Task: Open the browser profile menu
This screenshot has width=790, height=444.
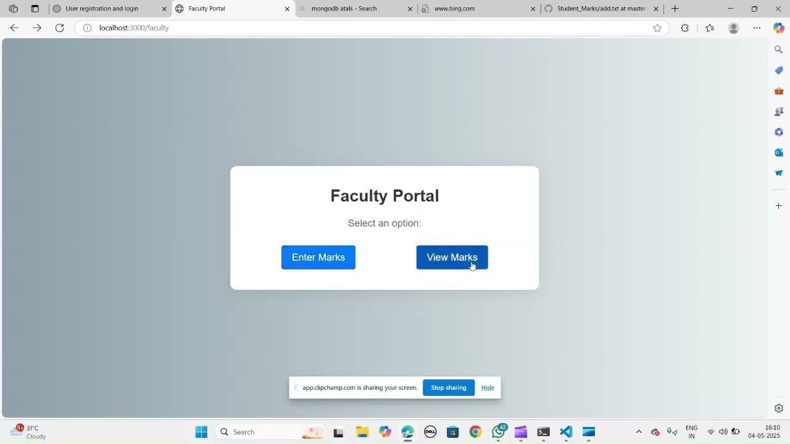Action: point(734,28)
